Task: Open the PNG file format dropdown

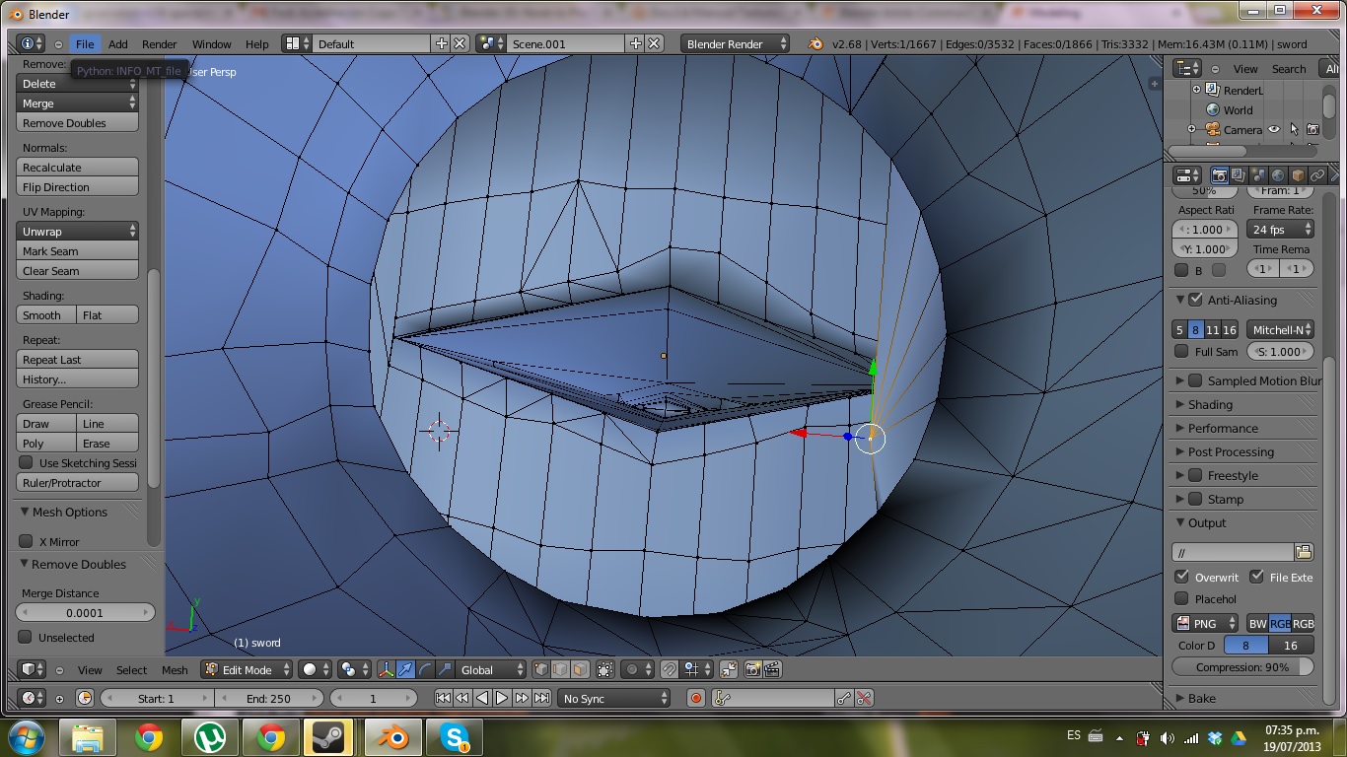Action: point(1205,623)
